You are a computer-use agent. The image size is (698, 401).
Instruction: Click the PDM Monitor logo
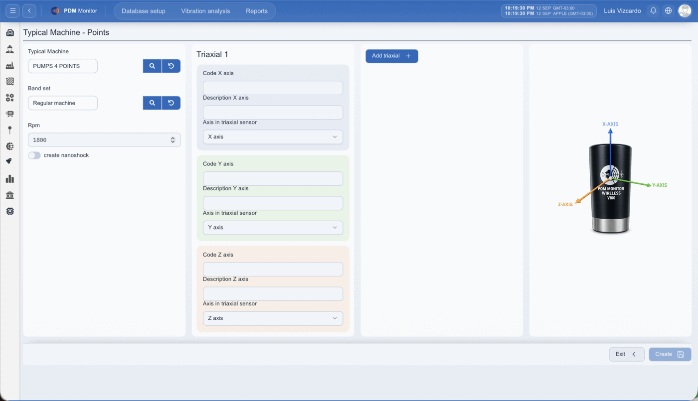[74, 10]
